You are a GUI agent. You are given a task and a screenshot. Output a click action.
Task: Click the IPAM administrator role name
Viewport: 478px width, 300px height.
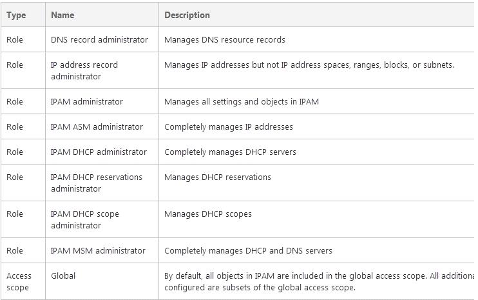point(86,102)
